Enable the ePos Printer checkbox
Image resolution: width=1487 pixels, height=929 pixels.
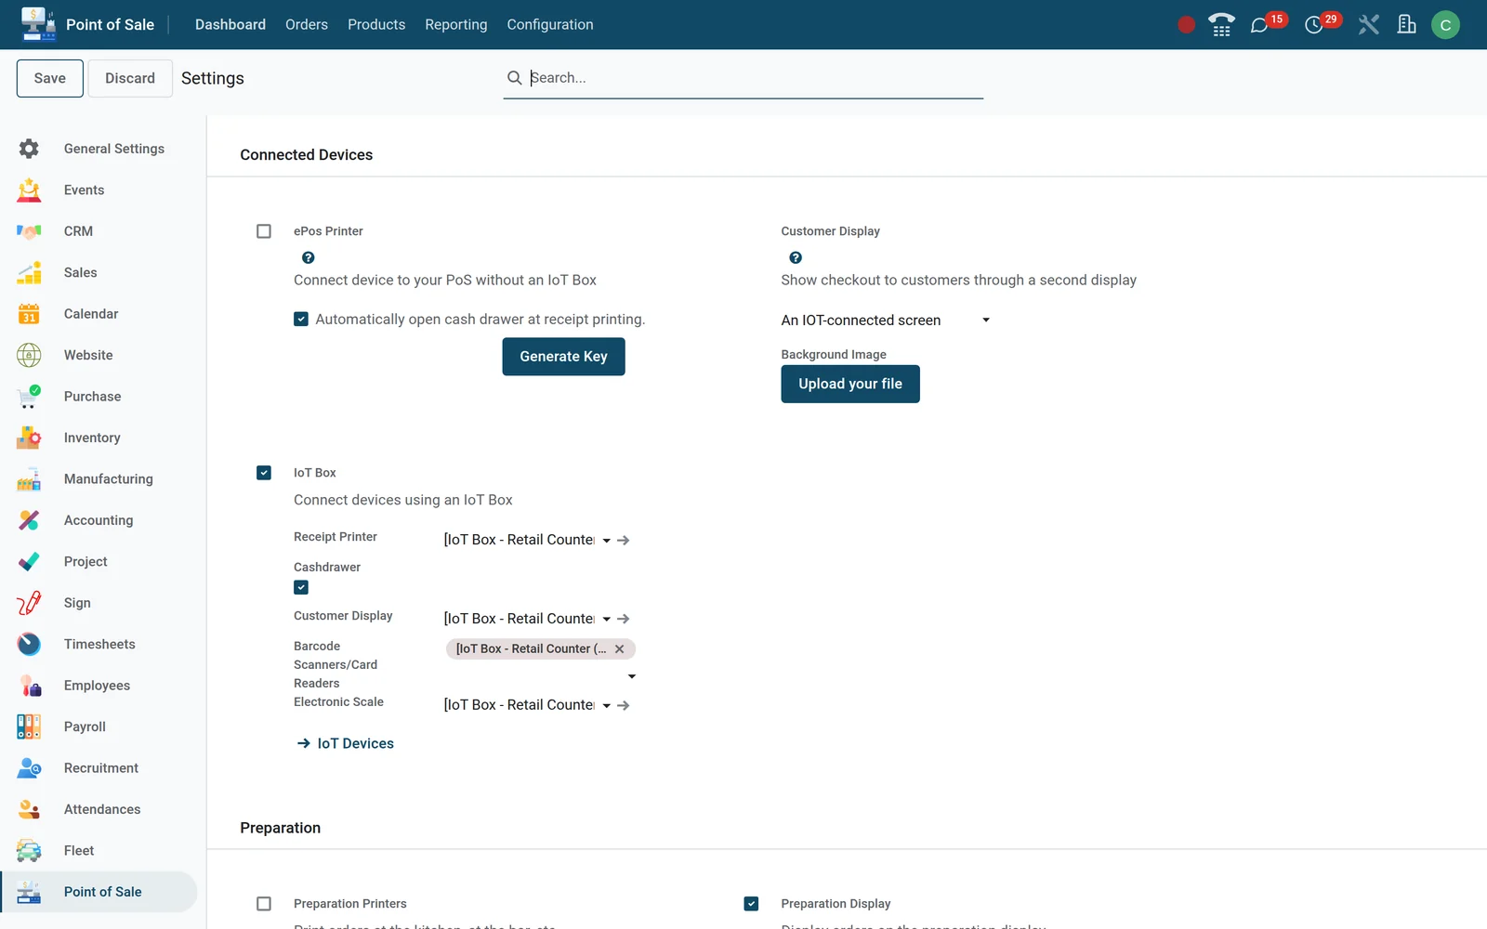click(x=264, y=231)
